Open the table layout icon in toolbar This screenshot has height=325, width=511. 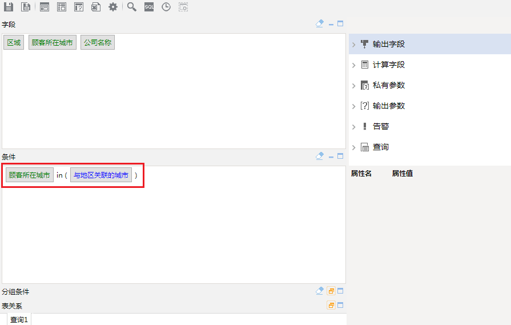coord(62,7)
